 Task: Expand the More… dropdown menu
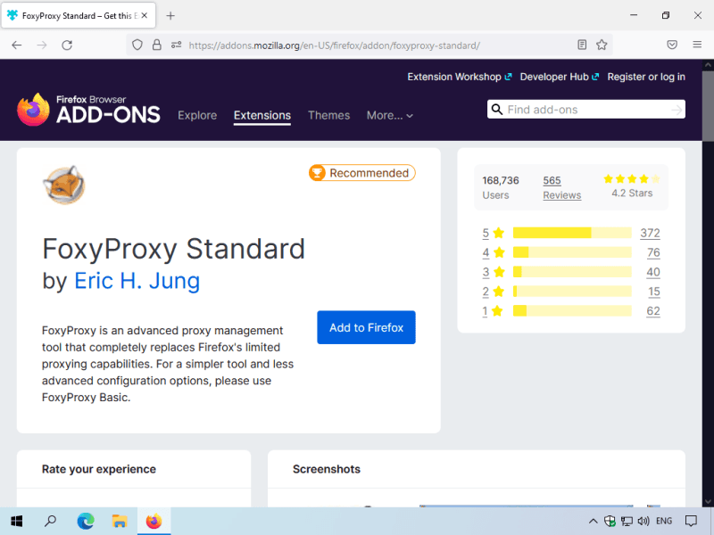[x=390, y=115]
